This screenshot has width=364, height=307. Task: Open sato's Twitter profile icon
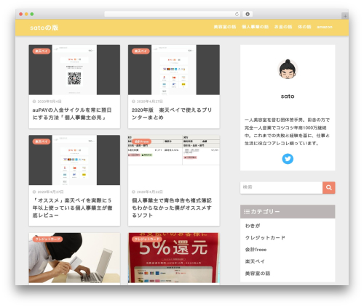288,159
